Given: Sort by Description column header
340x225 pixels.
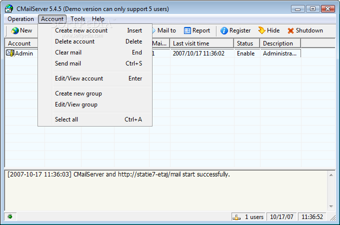Looking at the screenshot, I should pyautogui.click(x=280, y=43).
